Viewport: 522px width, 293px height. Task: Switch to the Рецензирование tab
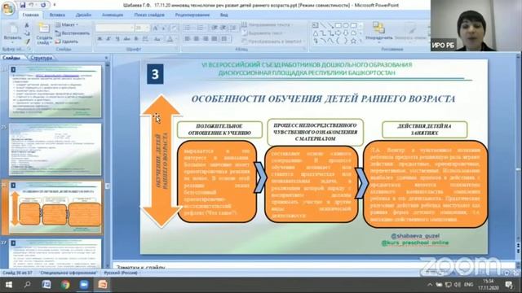[x=192, y=15]
